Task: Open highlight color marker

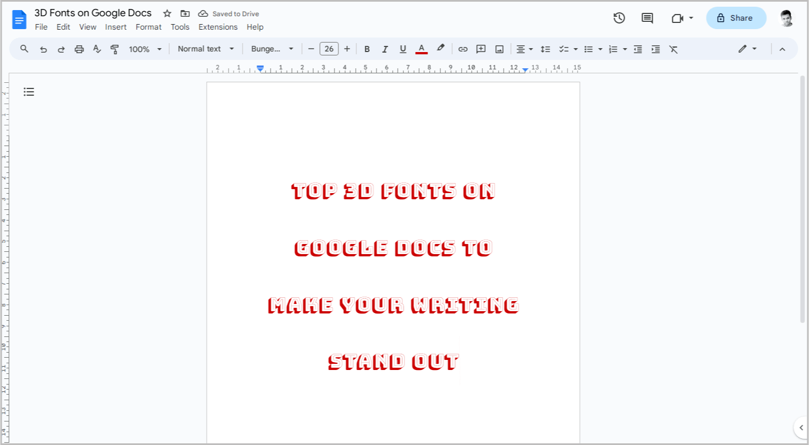Action: point(440,49)
